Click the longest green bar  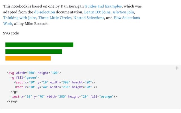tap(39, 45)
